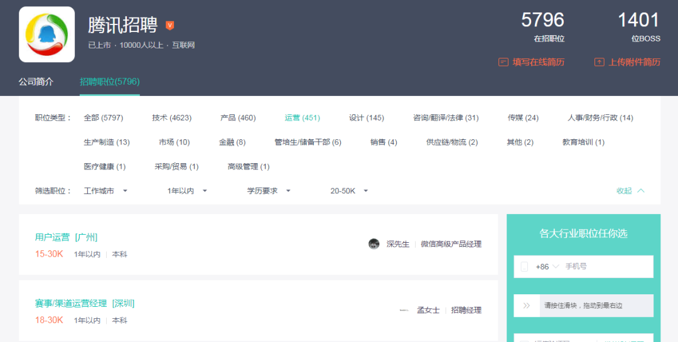
Task: Filter by 供应链/物流 (2)
Action: tap(452, 142)
